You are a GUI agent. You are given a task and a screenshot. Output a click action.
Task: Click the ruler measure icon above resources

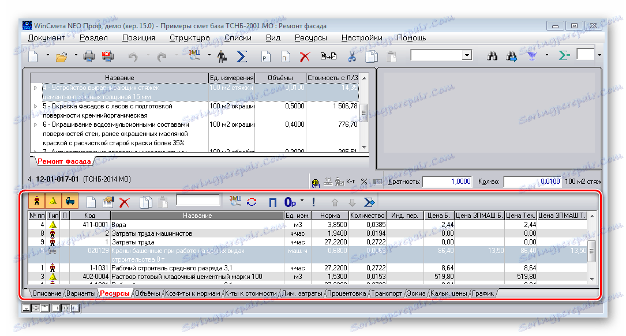[x=328, y=182]
